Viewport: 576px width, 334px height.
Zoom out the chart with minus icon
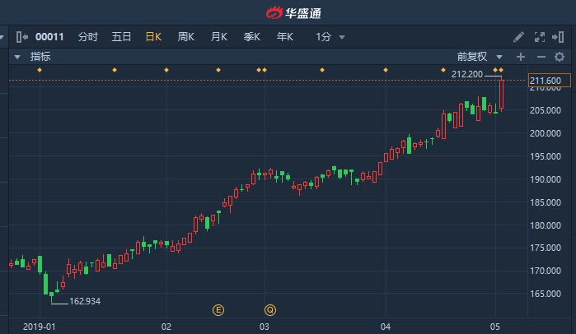pos(541,57)
